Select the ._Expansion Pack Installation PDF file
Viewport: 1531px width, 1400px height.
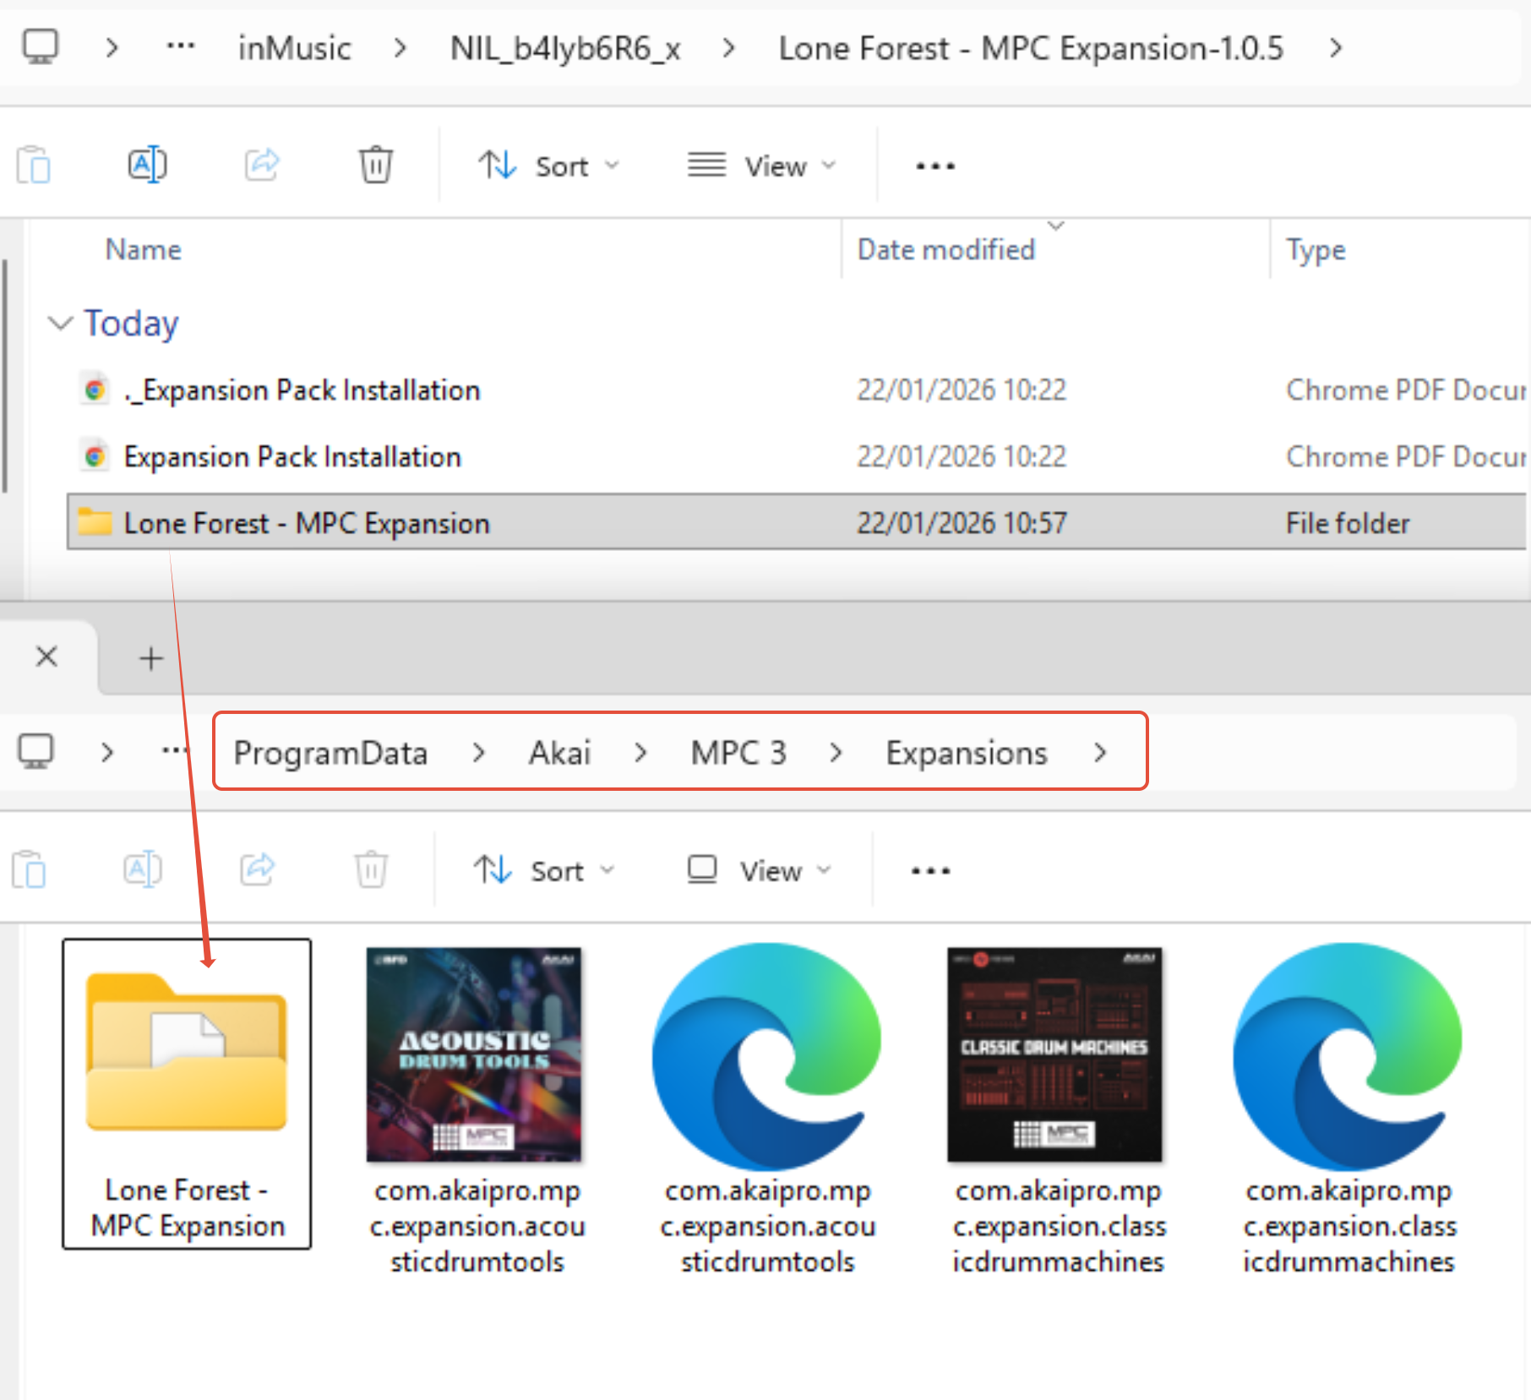point(302,390)
